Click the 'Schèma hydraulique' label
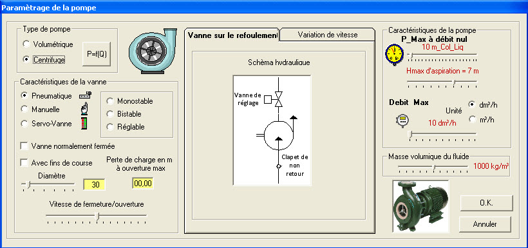 tap(279, 62)
